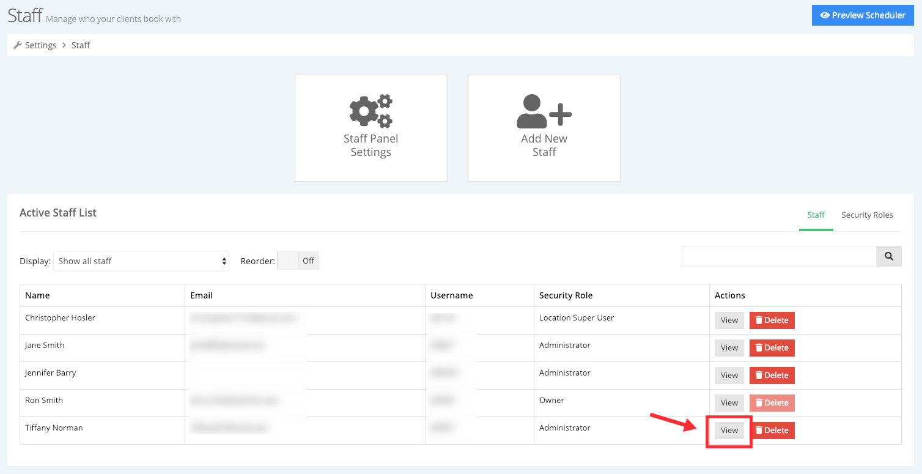View Tiffany Norman's staff profile

(729, 431)
